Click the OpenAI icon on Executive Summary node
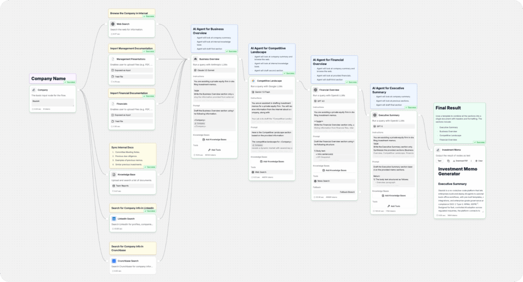 click(375, 115)
